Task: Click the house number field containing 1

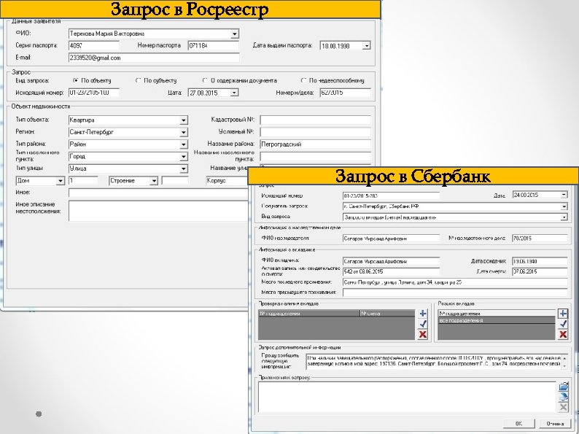Action: point(83,181)
